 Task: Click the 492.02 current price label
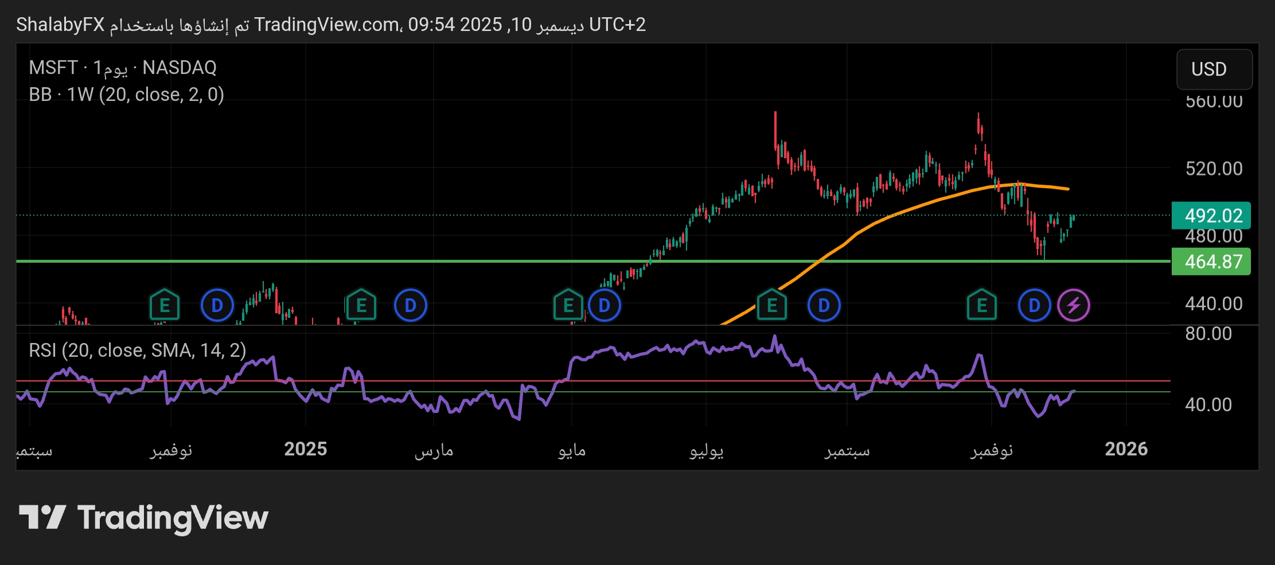(1211, 216)
